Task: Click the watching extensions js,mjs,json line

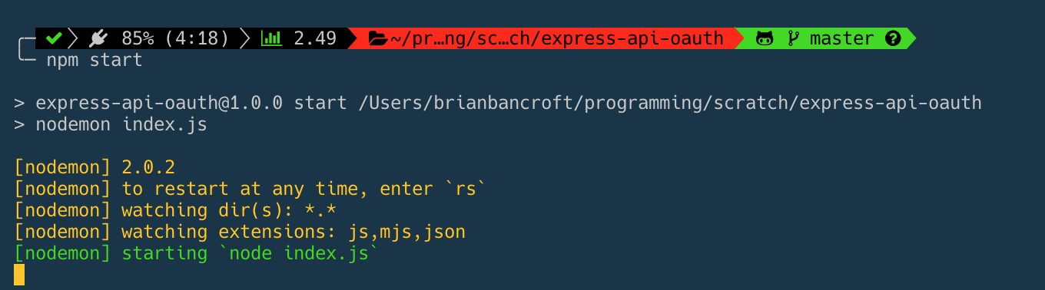Action: (240, 231)
